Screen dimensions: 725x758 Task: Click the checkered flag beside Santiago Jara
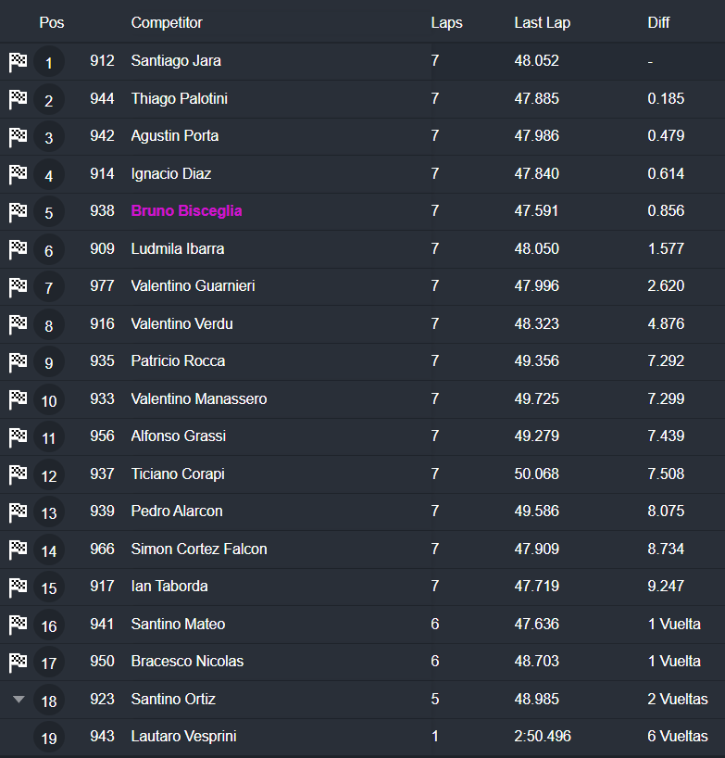(x=18, y=62)
